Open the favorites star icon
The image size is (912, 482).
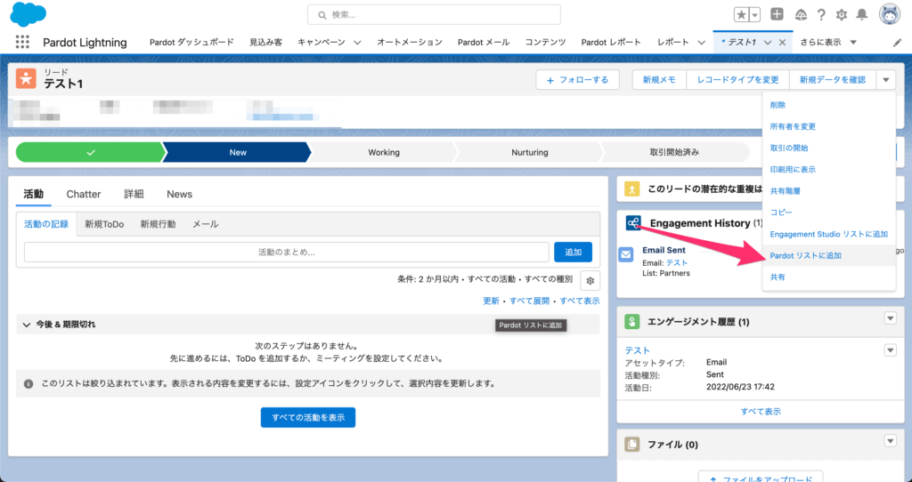pos(742,15)
